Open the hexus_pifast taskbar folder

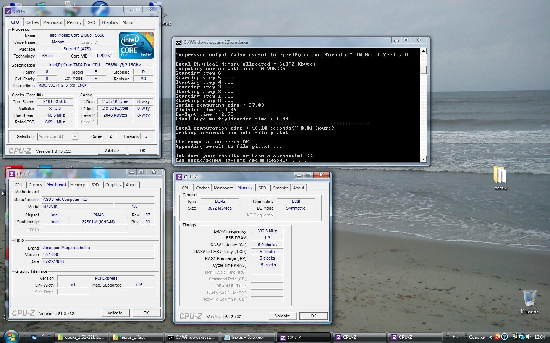[x=137, y=337]
